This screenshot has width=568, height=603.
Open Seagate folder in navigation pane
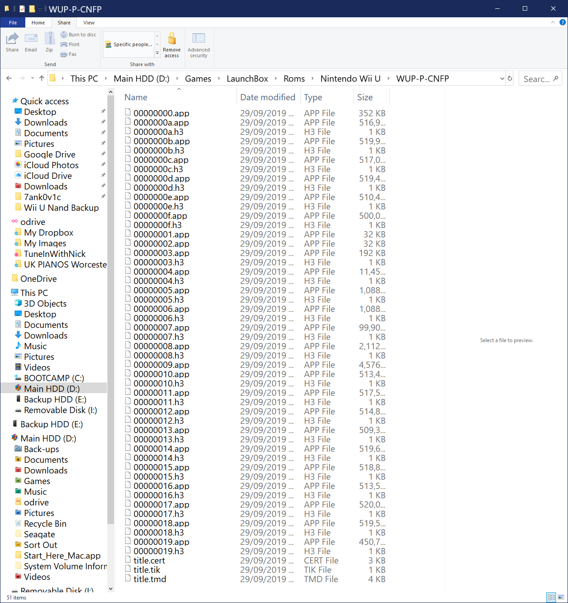39,534
